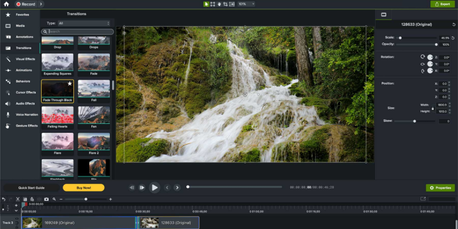Unfavorite Fade Through Black via star

[70, 84]
